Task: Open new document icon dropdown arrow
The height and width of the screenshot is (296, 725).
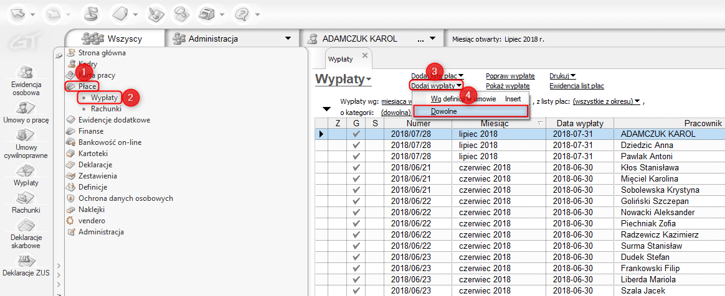Action: point(135,14)
